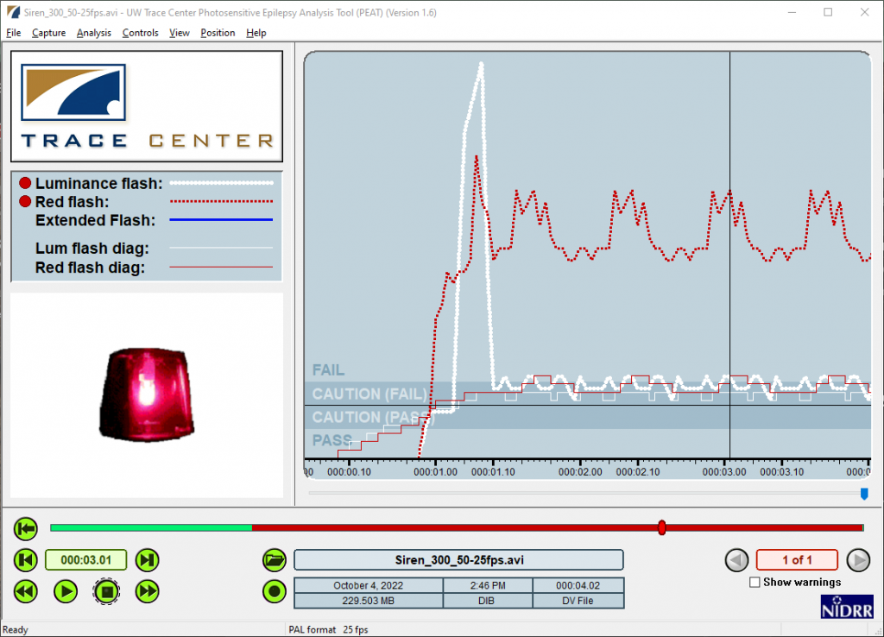Jump to the previous frame

26,560
